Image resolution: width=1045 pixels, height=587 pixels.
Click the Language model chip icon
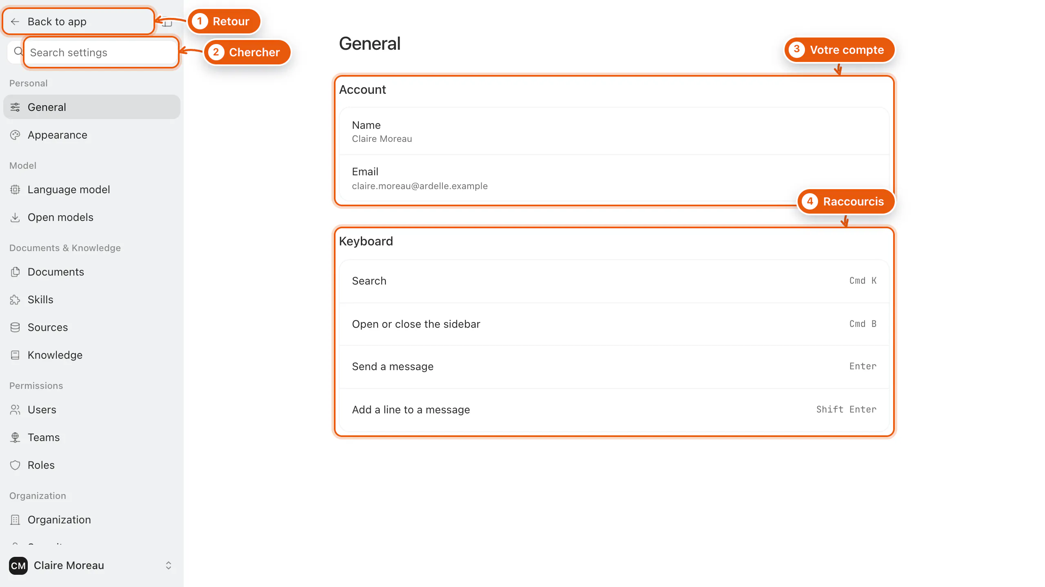(15, 190)
